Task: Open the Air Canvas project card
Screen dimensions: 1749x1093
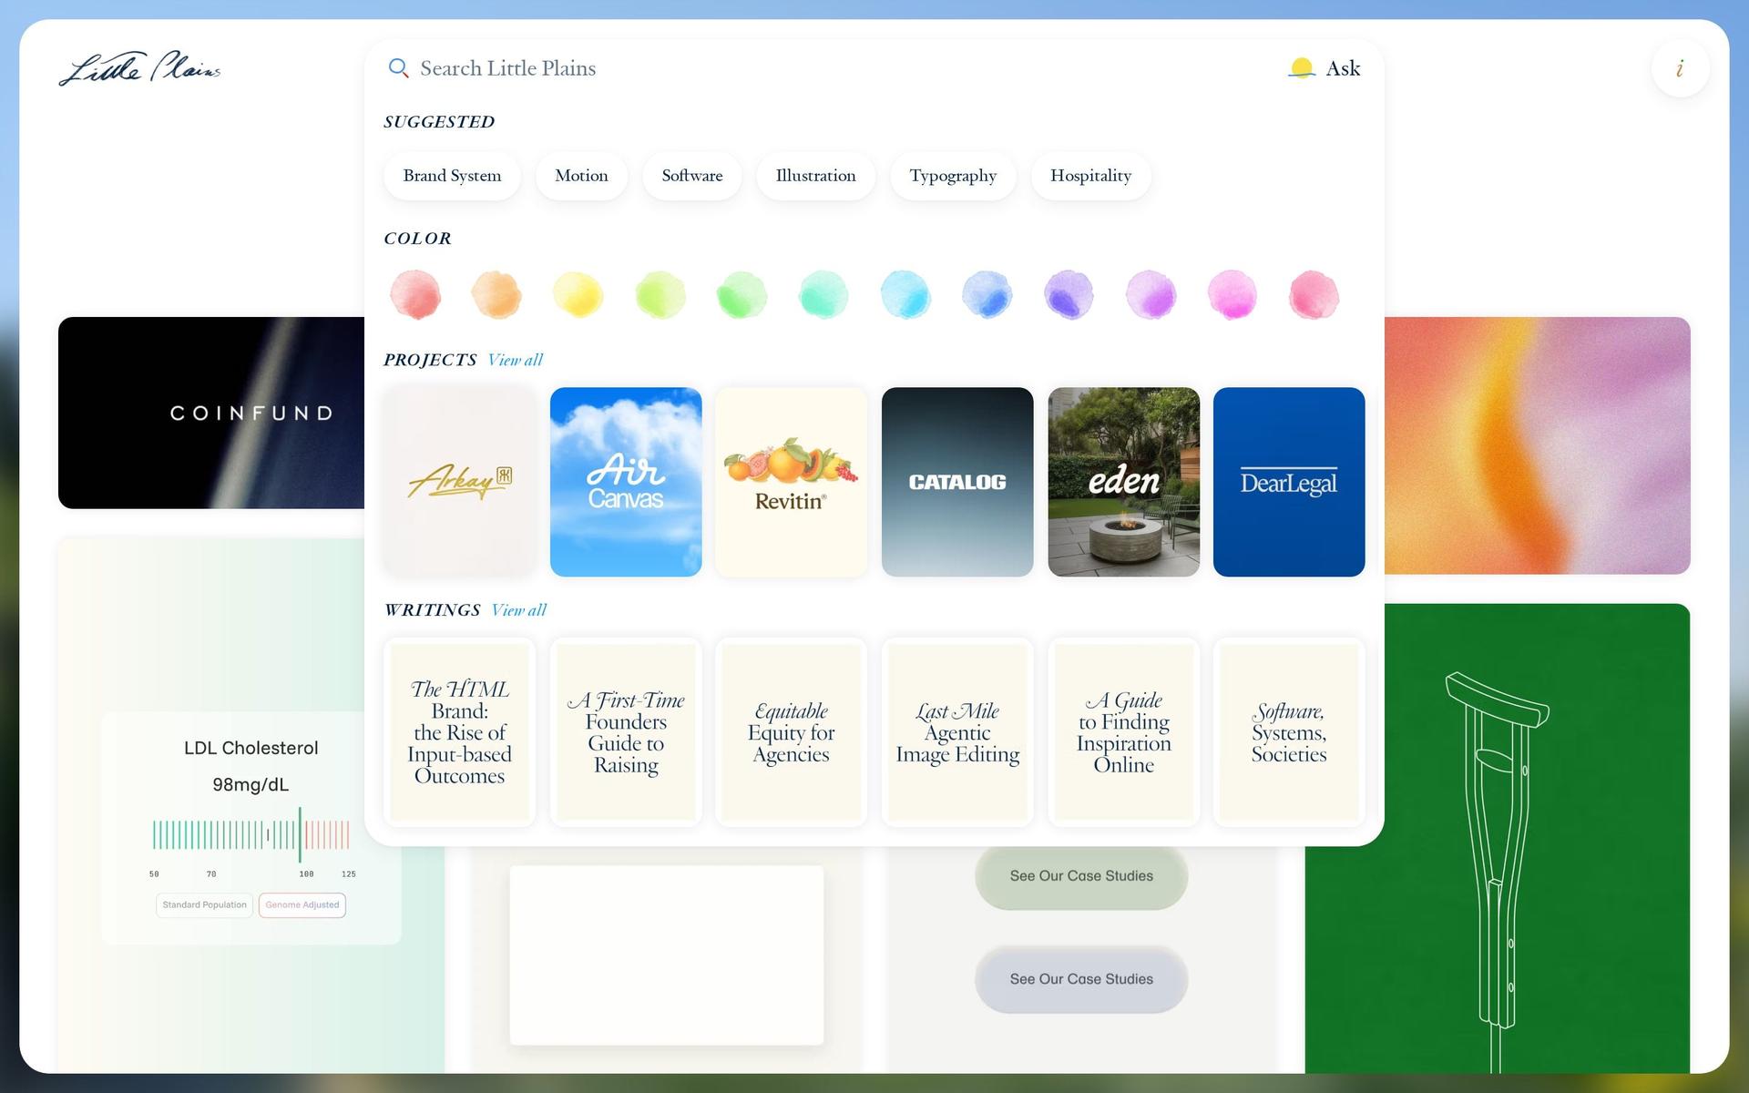Action: (x=626, y=482)
